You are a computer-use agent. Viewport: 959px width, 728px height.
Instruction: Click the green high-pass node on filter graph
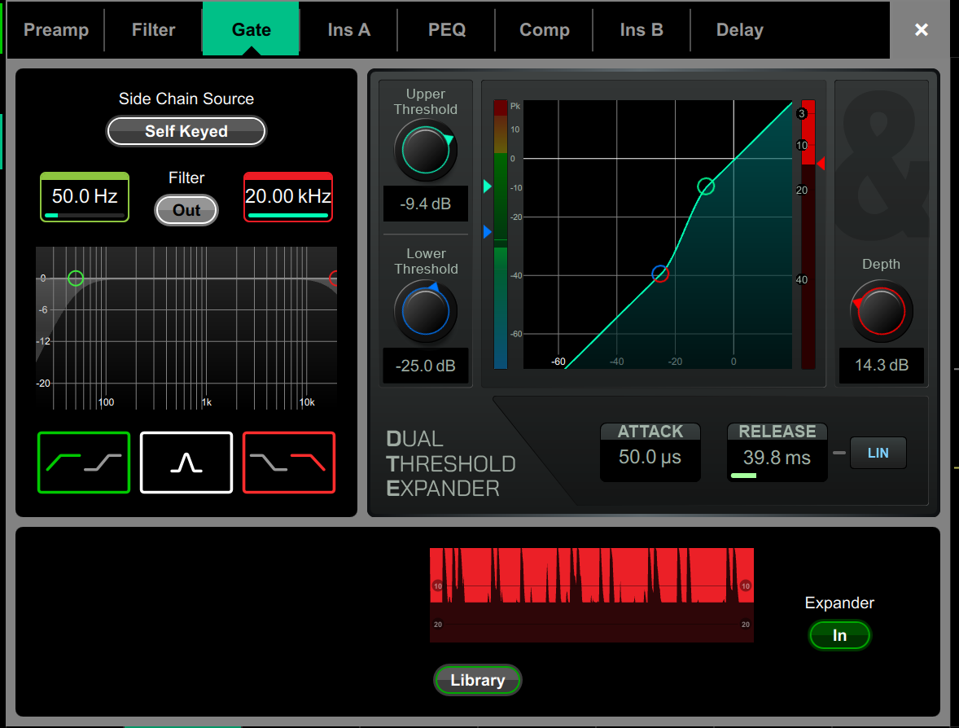[76, 278]
